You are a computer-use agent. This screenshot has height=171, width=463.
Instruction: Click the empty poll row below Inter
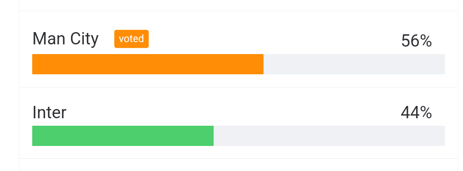(239, 165)
